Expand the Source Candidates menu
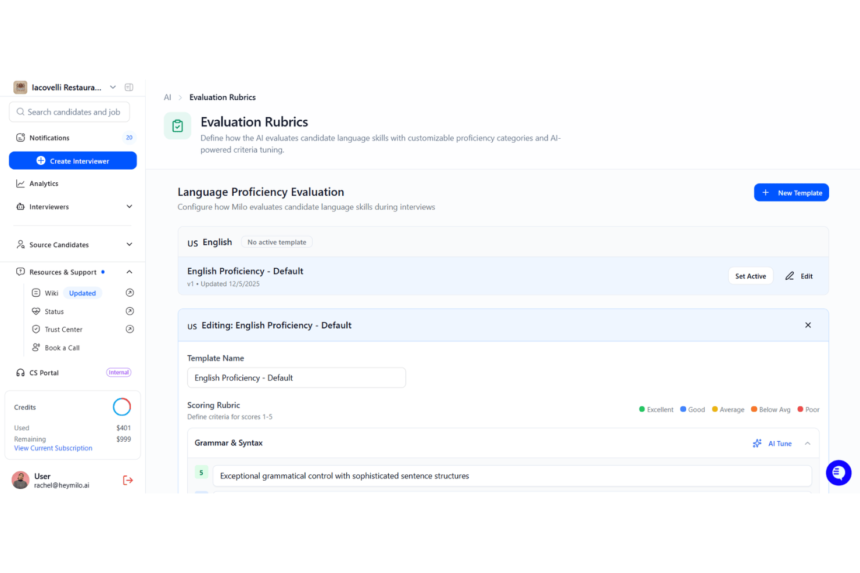 (130, 244)
